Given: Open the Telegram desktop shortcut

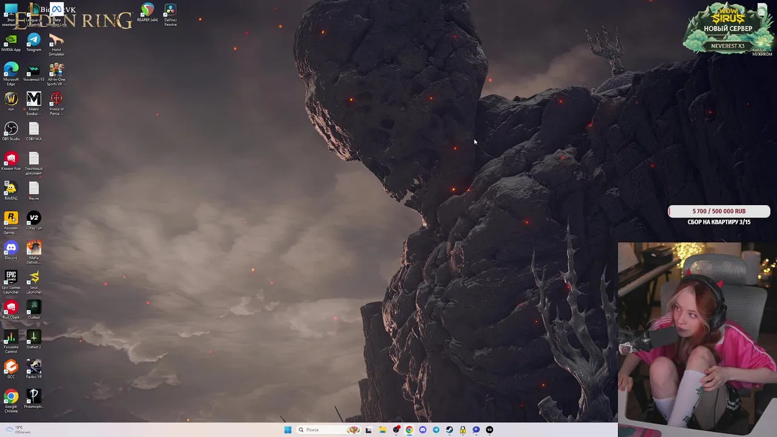Looking at the screenshot, I should [x=34, y=42].
